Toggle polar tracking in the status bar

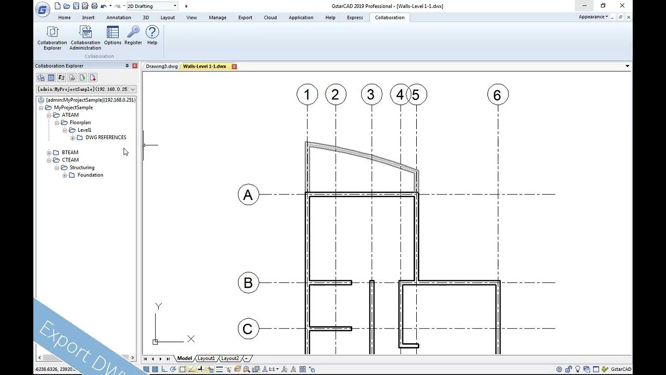173,369
